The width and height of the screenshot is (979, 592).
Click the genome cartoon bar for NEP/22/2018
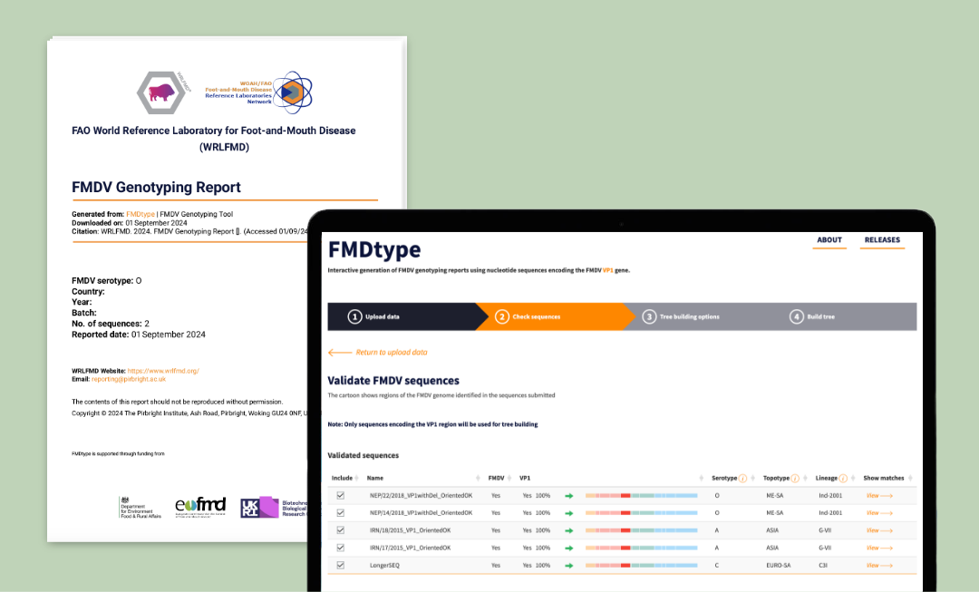pos(641,496)
